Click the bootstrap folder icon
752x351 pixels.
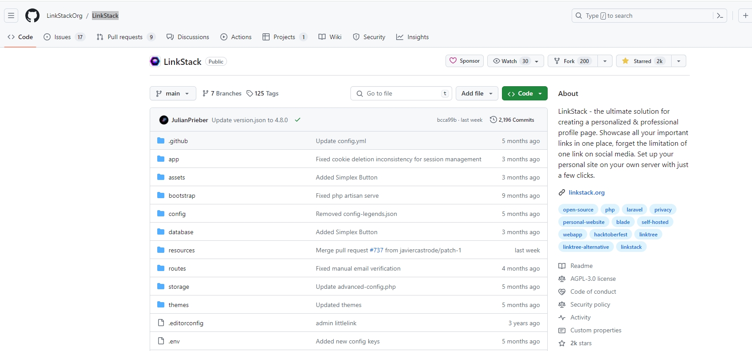tap(161, 195)
